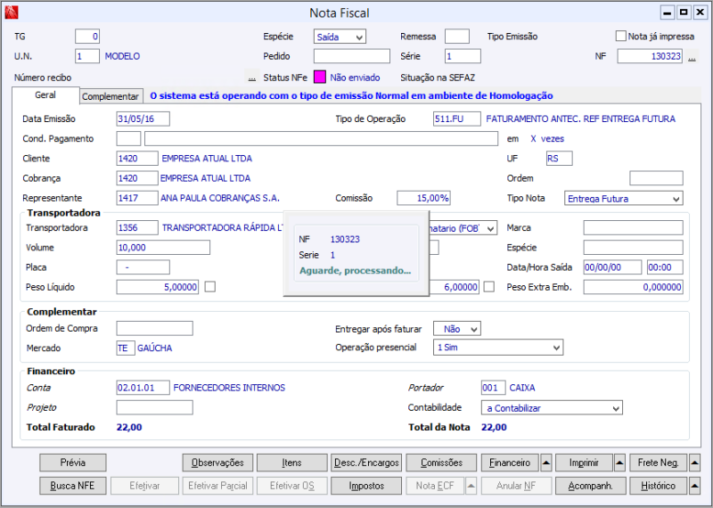Screen dimensions: 713x508
Task: Toggle the checkbox beside Peso Líquido
Action: 210,286
